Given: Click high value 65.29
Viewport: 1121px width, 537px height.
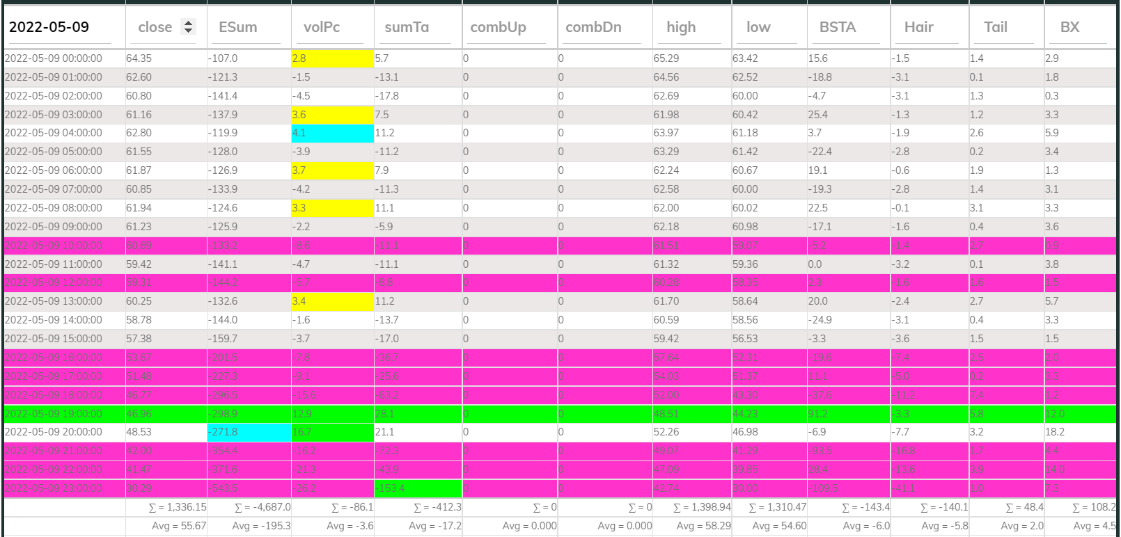Looking at the screenshot, I should point(666,58).
